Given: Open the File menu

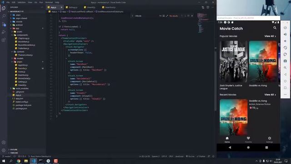Looking at the screenshot, I should [8, 2].
